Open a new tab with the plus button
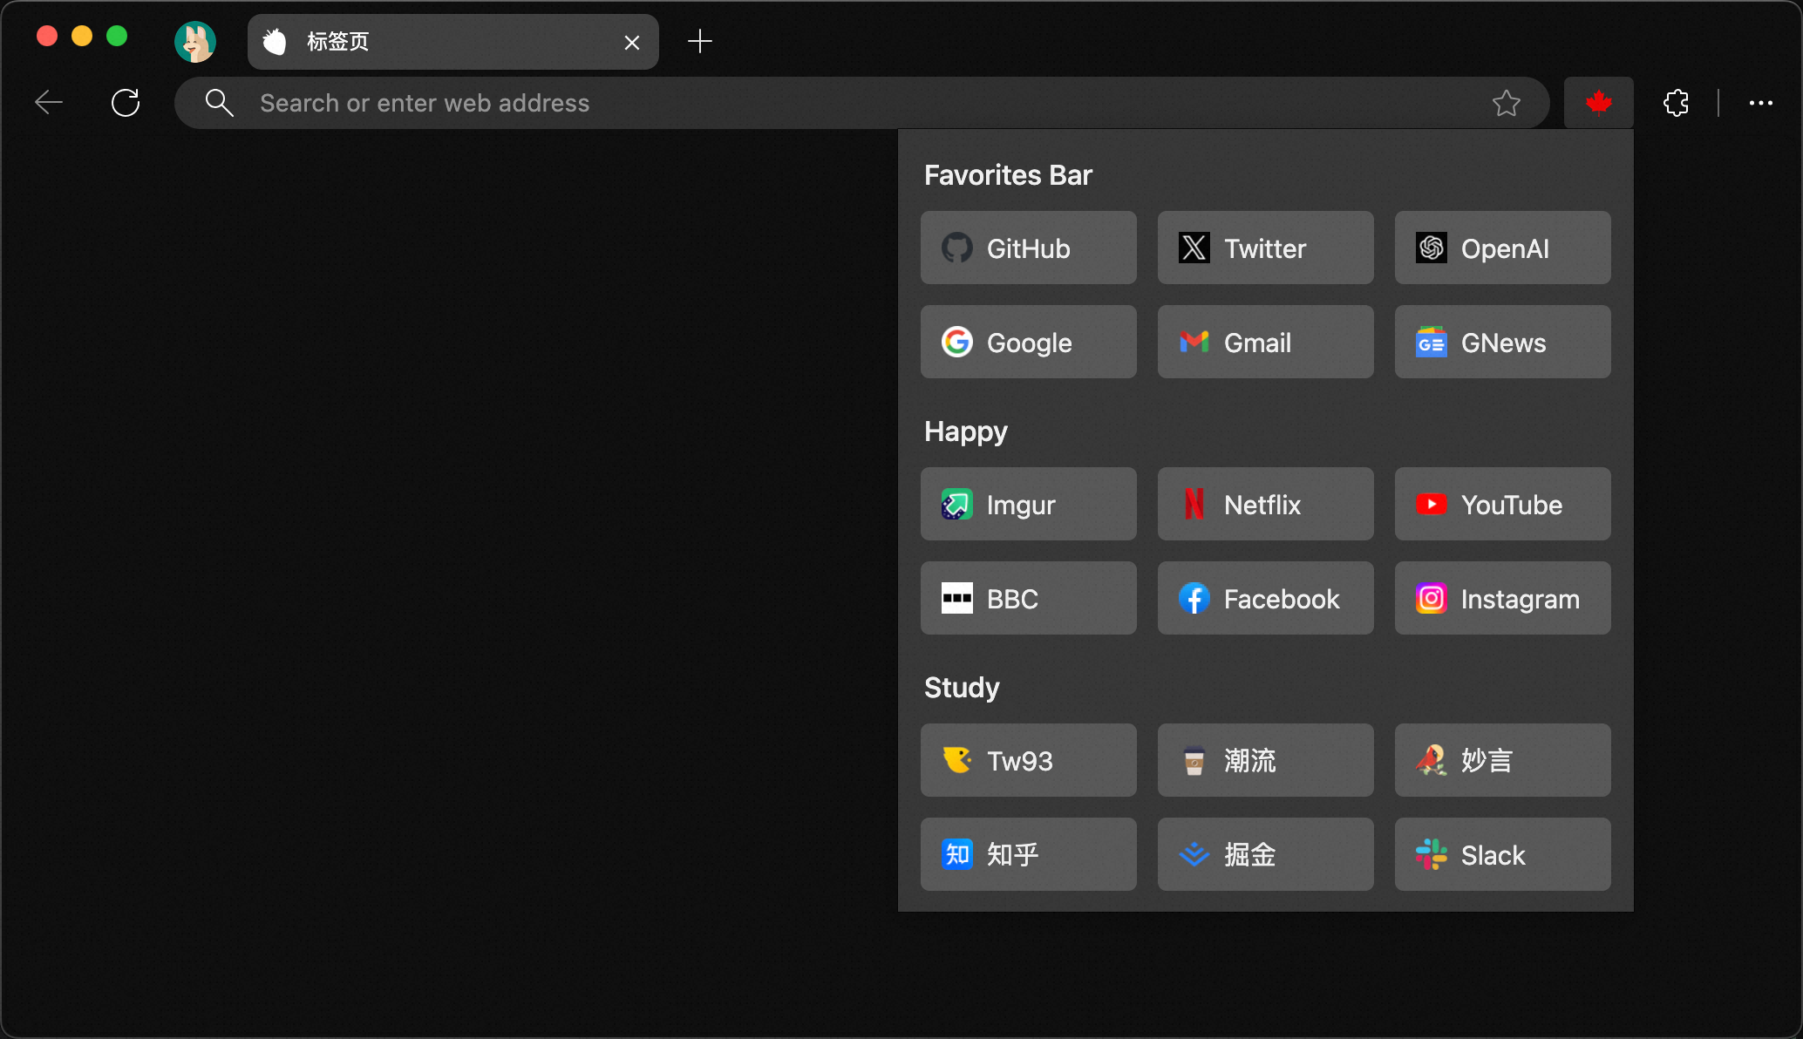The height and width of the screenshot is (1039, 1803). [699, 41]
